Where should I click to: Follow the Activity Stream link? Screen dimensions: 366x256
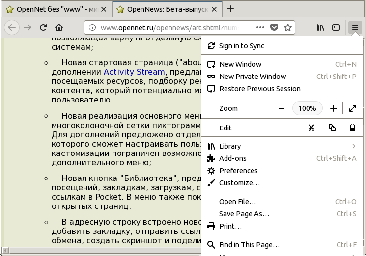pyautogui.click(x=134, y=72)
